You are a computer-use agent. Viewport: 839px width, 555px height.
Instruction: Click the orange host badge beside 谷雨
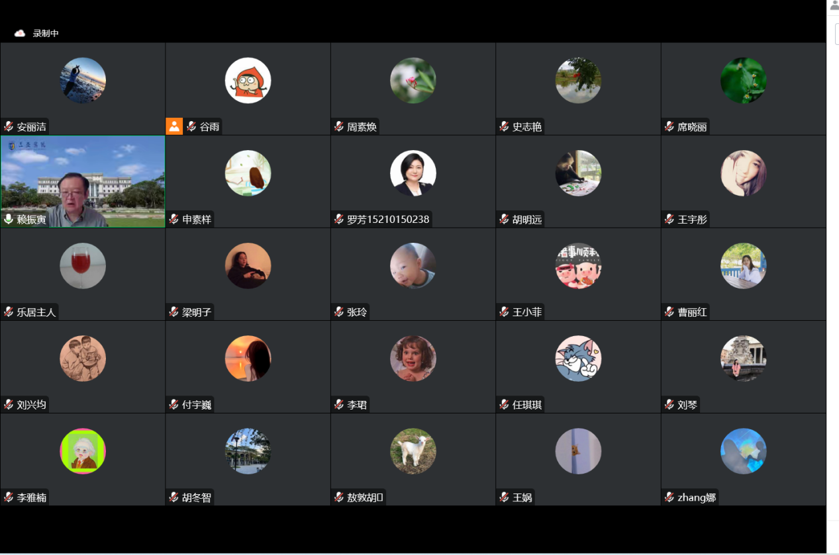point(174,126)
